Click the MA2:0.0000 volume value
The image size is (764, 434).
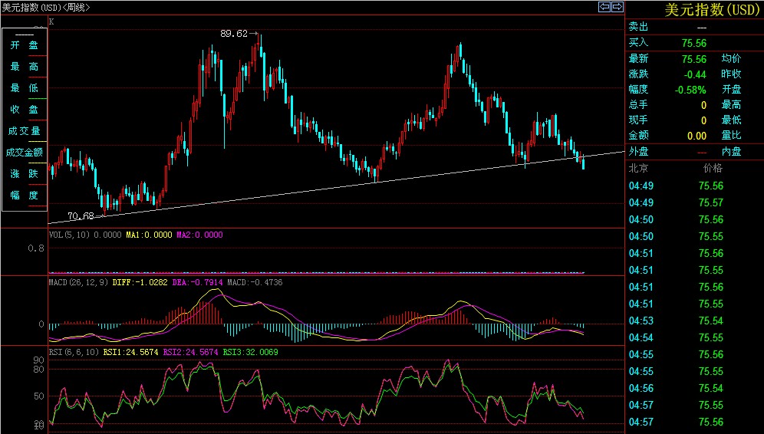pos(199,235)
